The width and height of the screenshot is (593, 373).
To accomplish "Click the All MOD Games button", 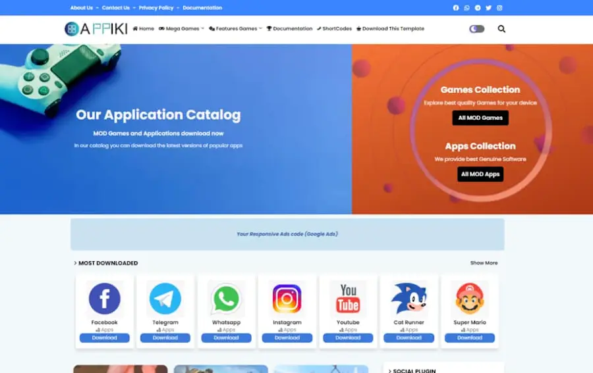I will pos(480,118).
